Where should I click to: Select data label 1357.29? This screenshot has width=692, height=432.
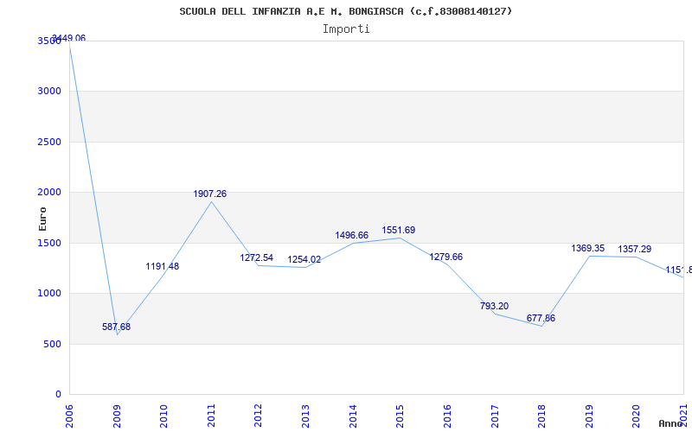click(x=635, y=249)
